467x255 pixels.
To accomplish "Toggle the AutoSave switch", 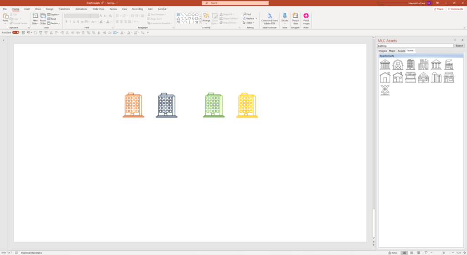I will [x=16, y=33].
